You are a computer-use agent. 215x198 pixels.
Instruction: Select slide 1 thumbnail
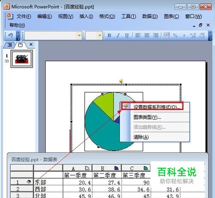[21, 59]
